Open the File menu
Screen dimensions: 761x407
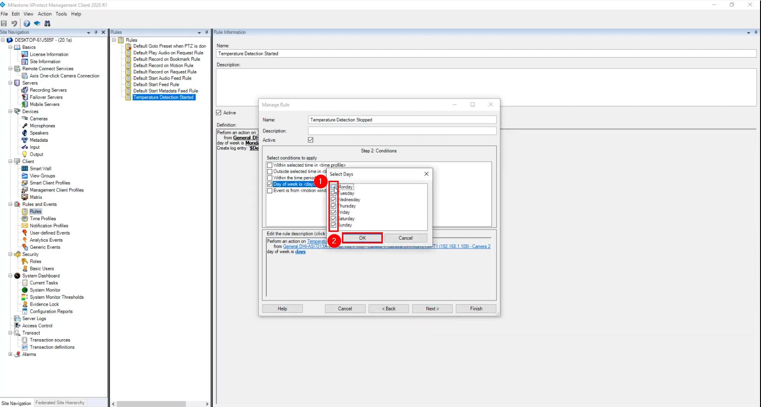tap(4, 14)
